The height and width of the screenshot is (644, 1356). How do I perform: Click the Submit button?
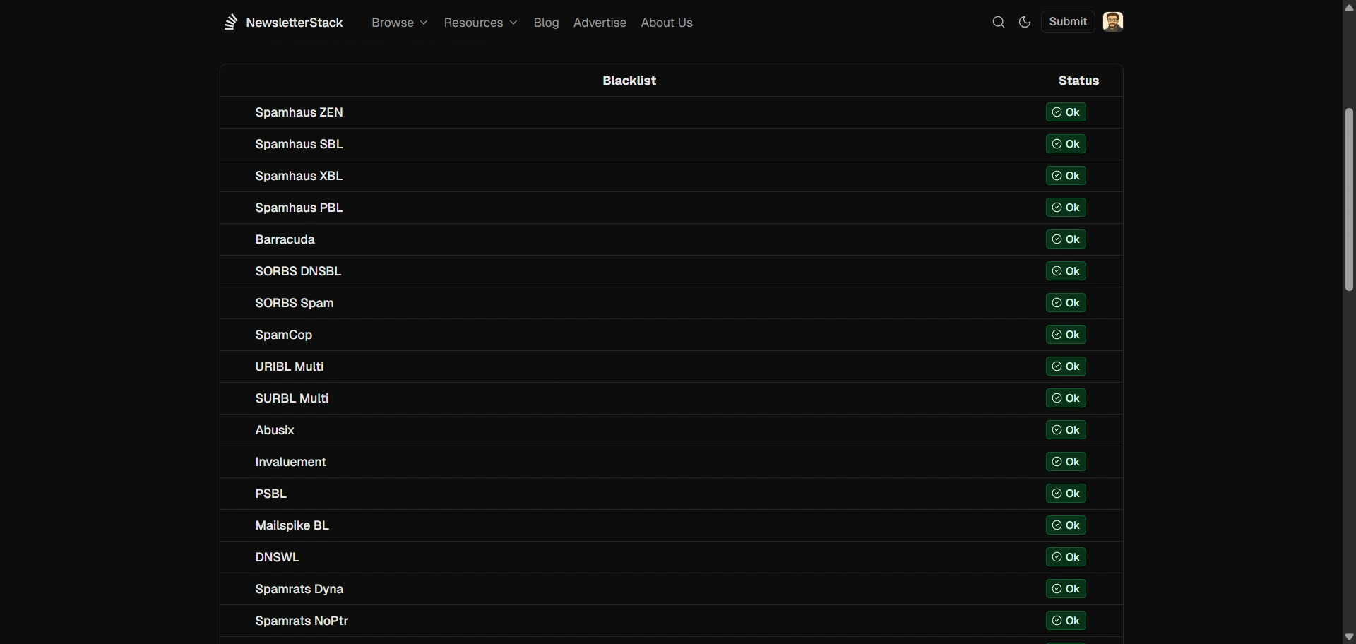(1067, 21)
